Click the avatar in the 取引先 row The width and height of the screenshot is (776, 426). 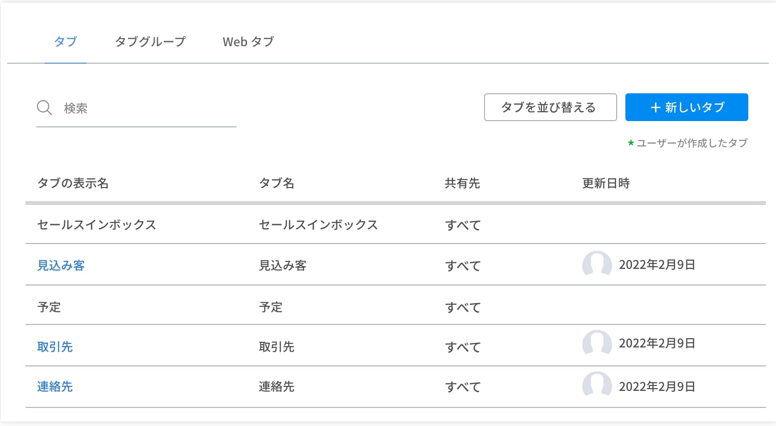pos(597,343)
